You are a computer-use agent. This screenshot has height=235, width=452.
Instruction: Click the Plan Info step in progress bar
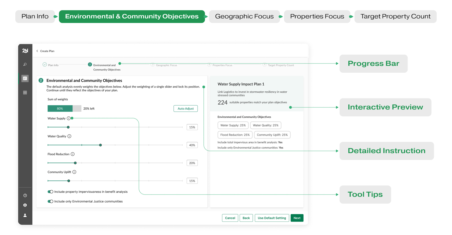[x=51, y=65]
